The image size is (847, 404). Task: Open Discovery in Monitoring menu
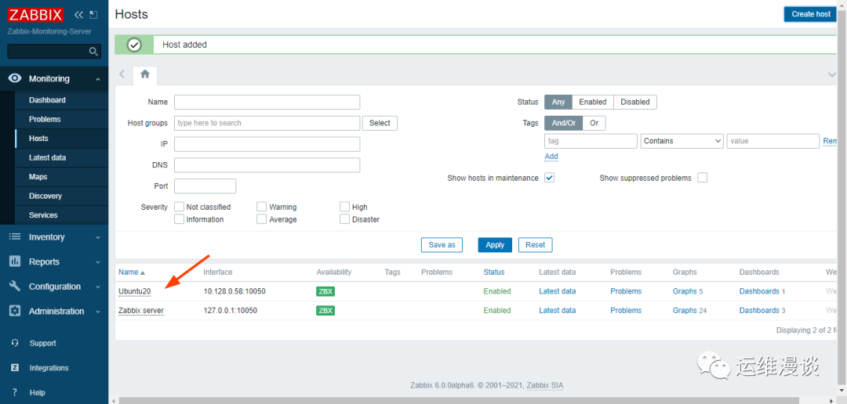pos(45,196)
